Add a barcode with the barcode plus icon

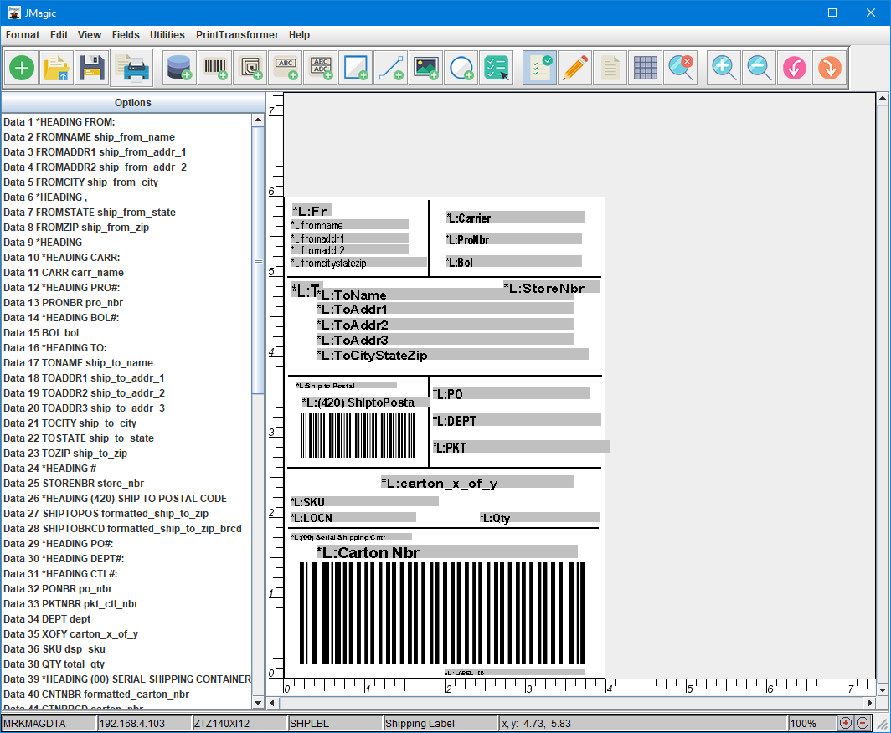[215, 68]
